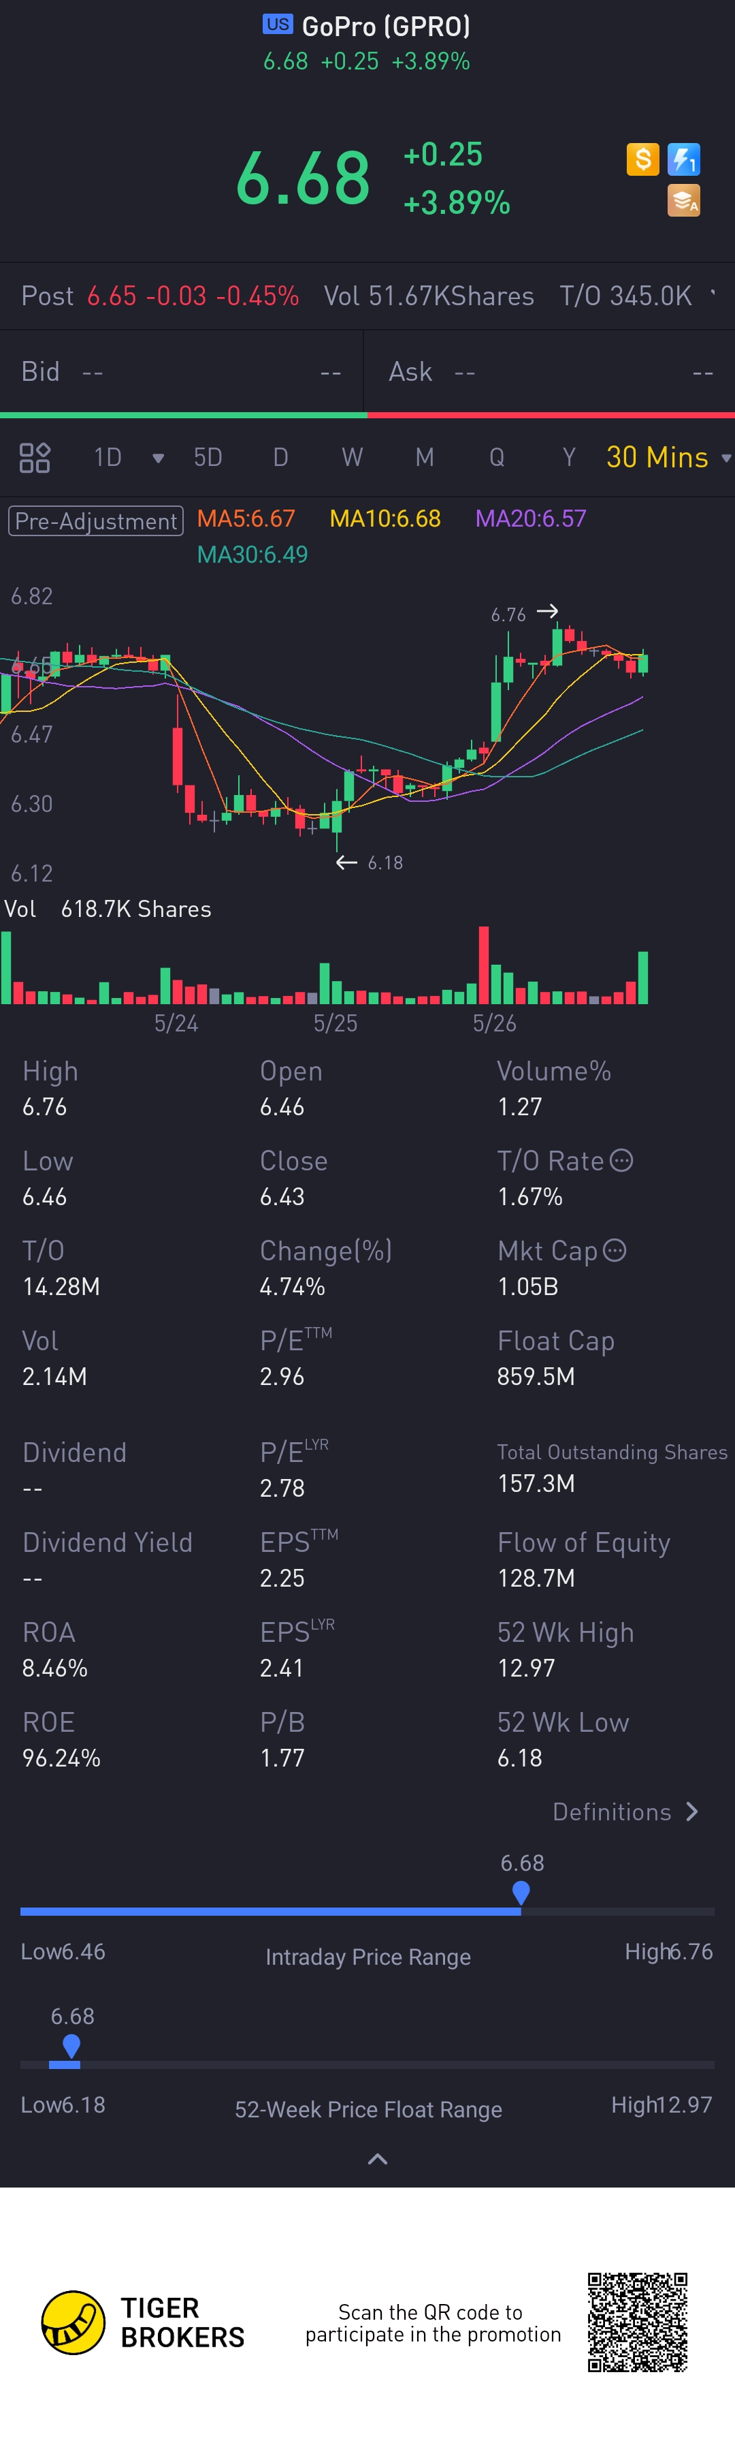Switch to the 5D chart tab

click(208, 458)
